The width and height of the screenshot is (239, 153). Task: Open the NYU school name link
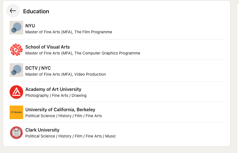pos(30,26)
